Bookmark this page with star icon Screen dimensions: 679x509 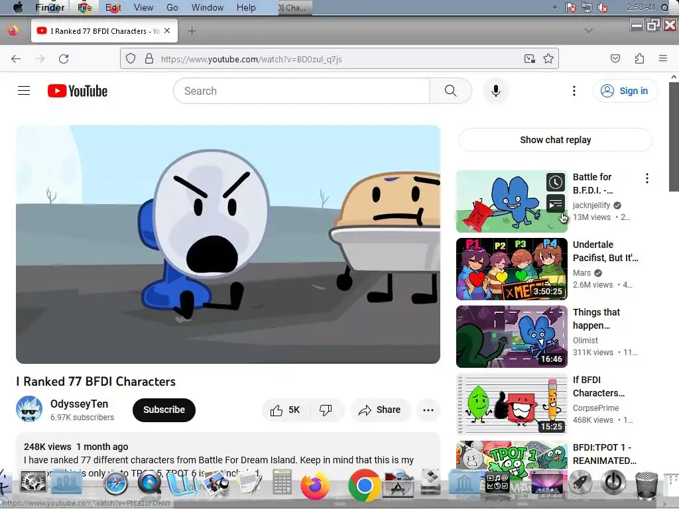548,59
